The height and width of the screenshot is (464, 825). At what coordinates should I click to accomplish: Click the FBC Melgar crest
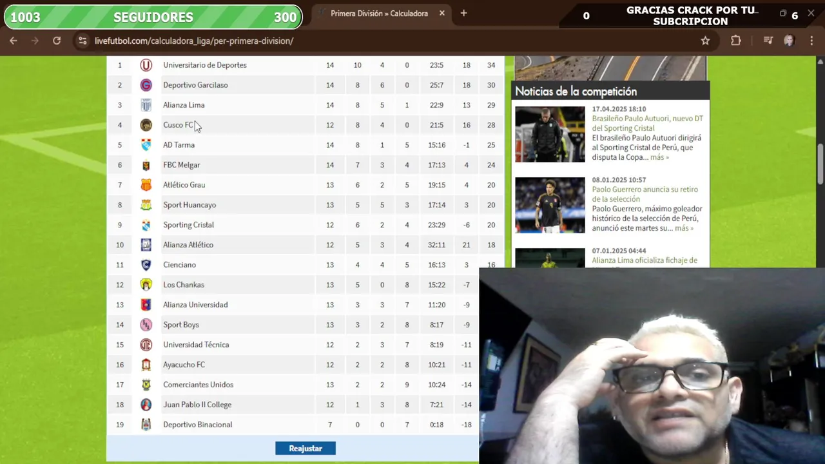(x=146, y=165)
